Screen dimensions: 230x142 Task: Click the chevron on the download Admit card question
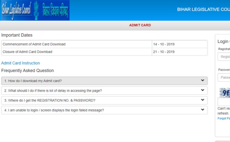coord(202,81)
